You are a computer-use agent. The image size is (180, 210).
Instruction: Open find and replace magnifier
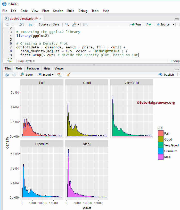tap(67, 24)
